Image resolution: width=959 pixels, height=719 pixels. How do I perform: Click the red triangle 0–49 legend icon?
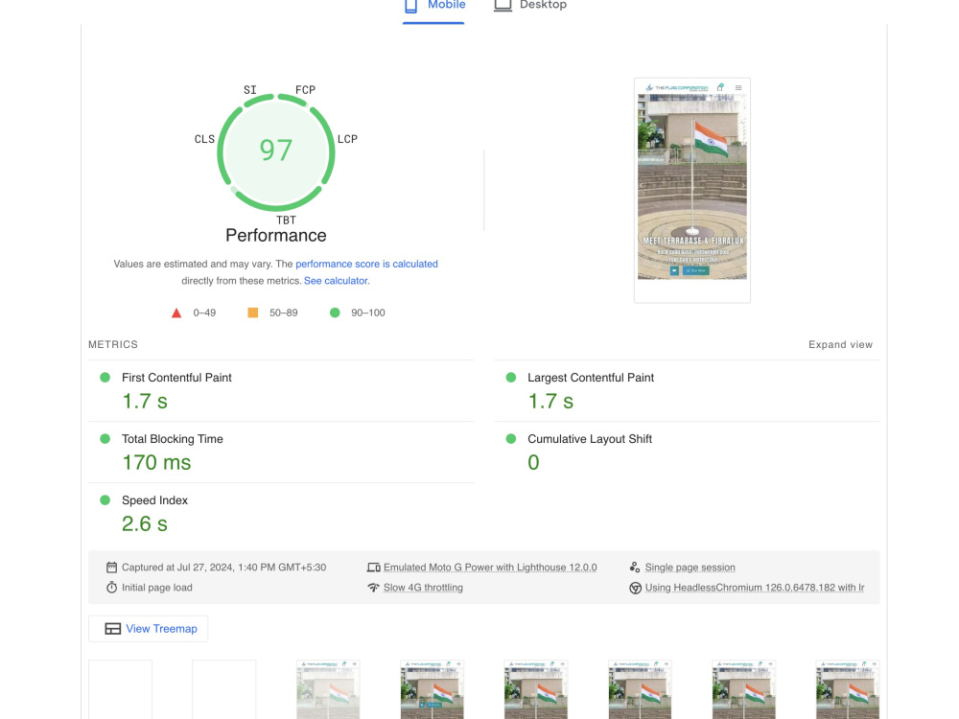[x=176, y=313]
